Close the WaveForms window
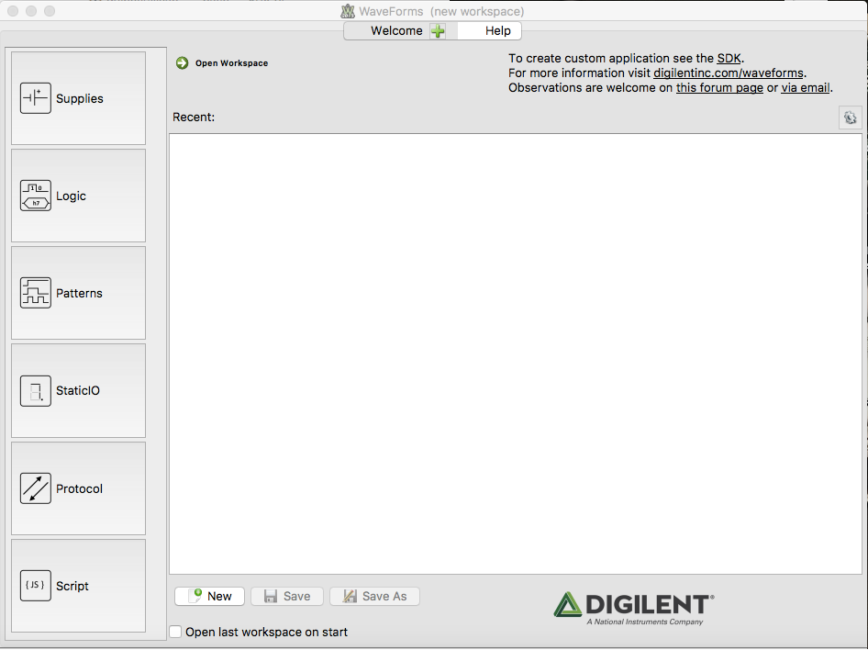The height and width of the screenshot is (650, 868). click(13, 11)
